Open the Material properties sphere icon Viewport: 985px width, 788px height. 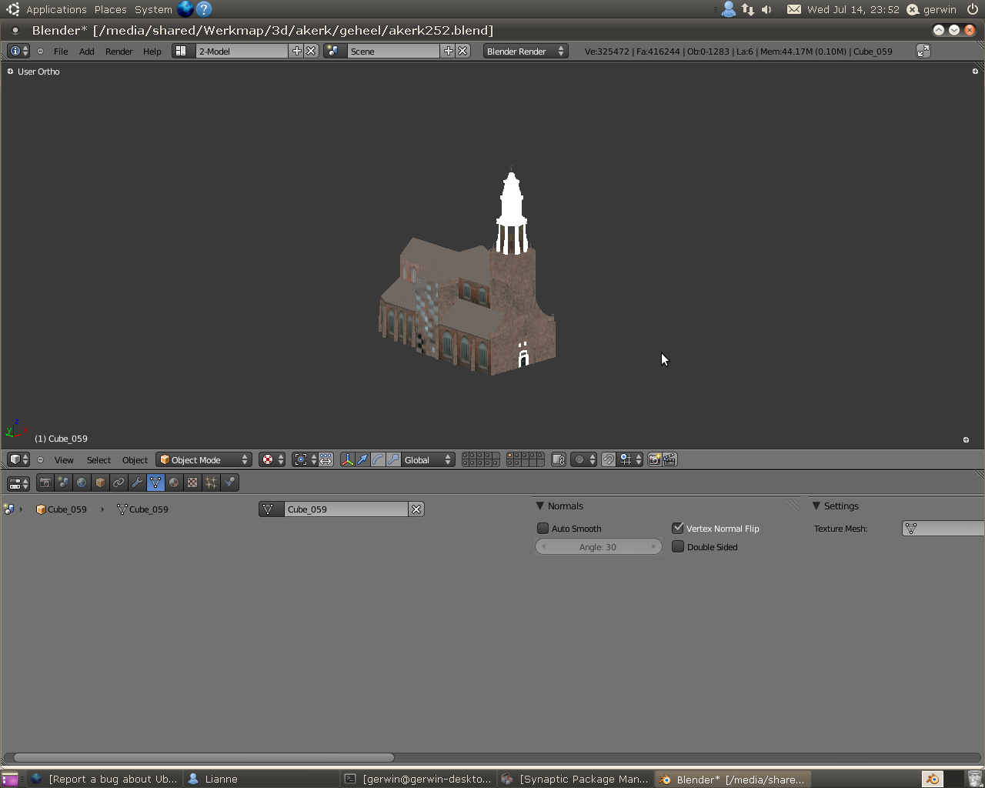[x=174, y=482]
